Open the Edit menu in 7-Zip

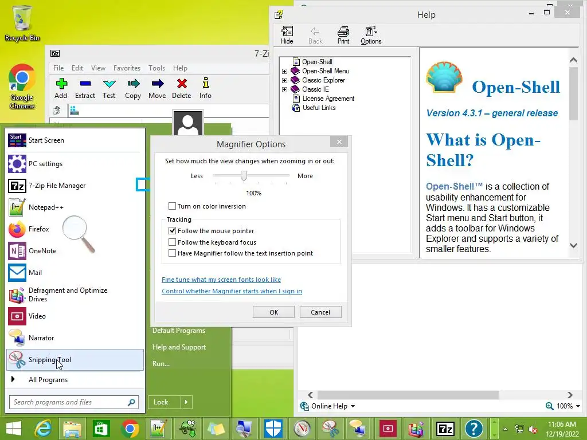[x=77, y=68]
